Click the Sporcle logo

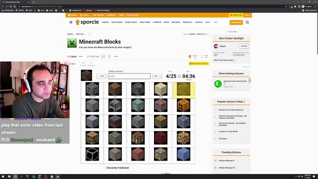(x=87, y=22)
